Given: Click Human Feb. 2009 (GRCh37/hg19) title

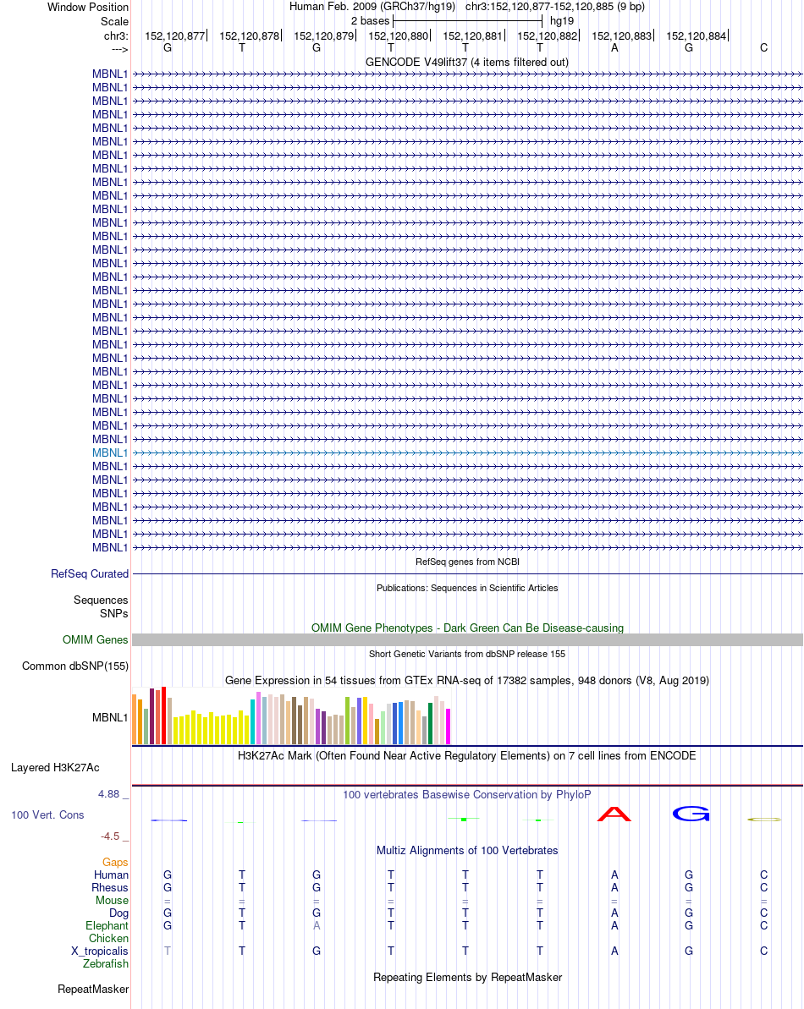Looking at the screenshot, I should coord(372,7).
